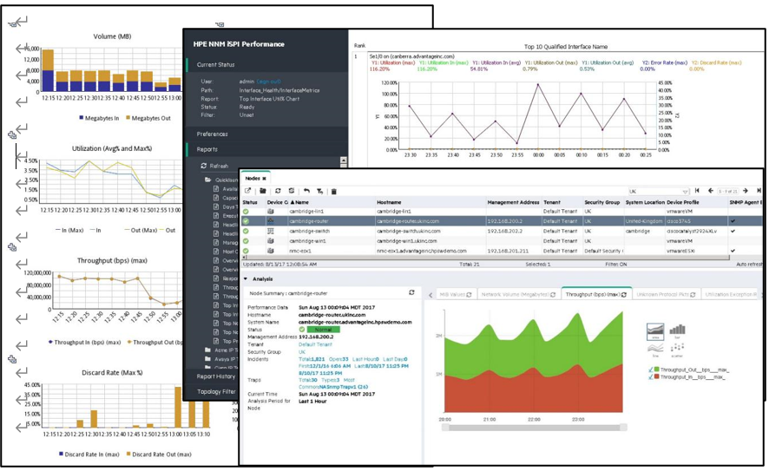Select Throughput (bps) (max) tab
The height and width of the screenshot is (471, 769).
click(x=596, y=295)
